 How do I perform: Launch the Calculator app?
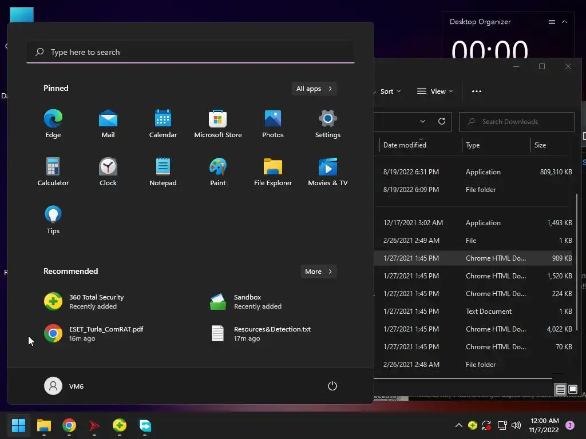(x=53, y=171)
